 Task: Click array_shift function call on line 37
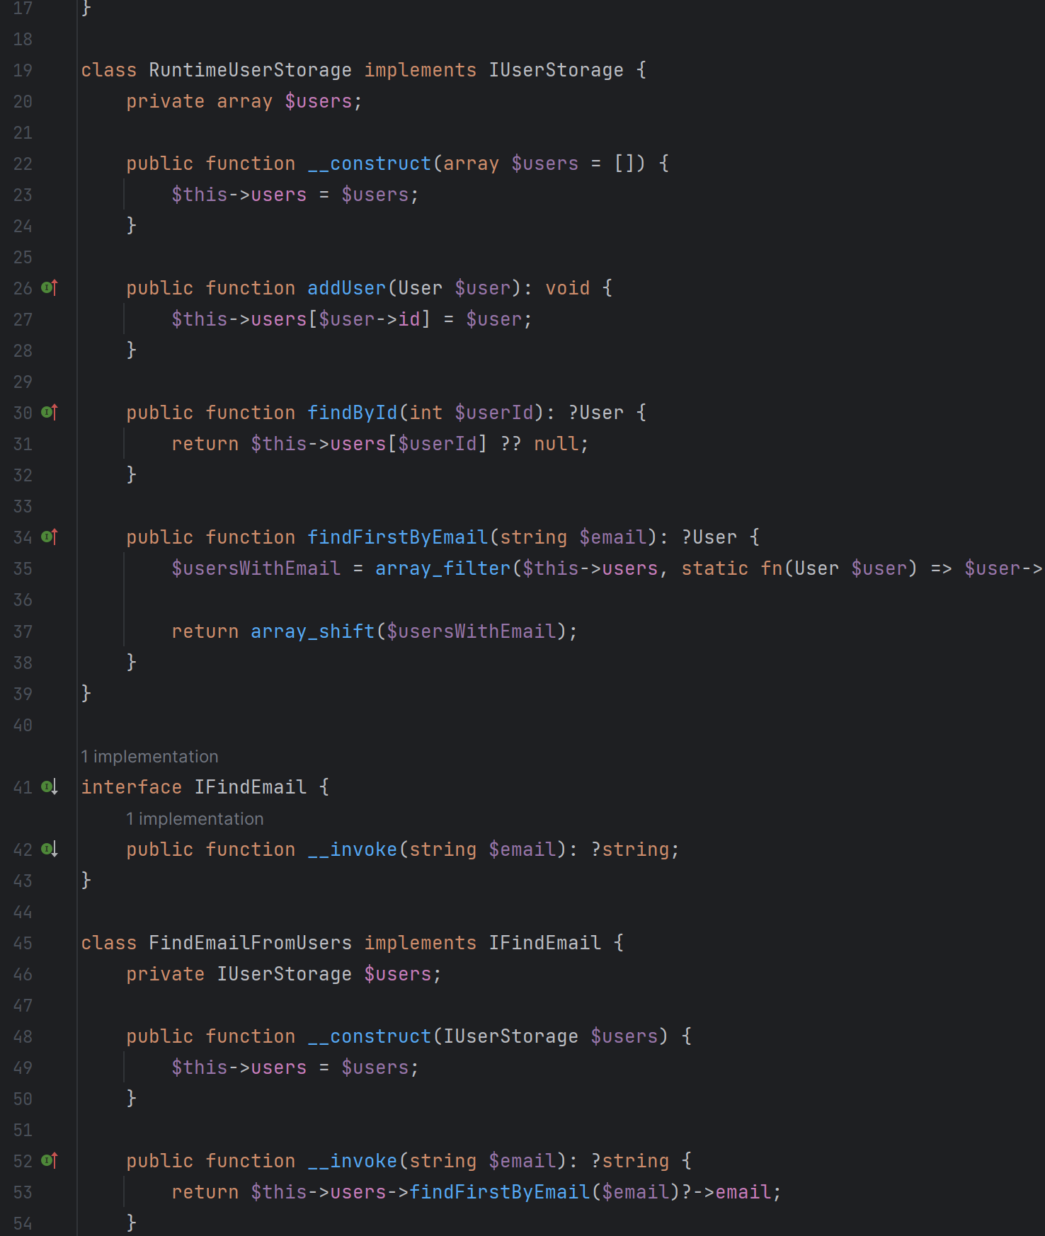pos(313,631)
